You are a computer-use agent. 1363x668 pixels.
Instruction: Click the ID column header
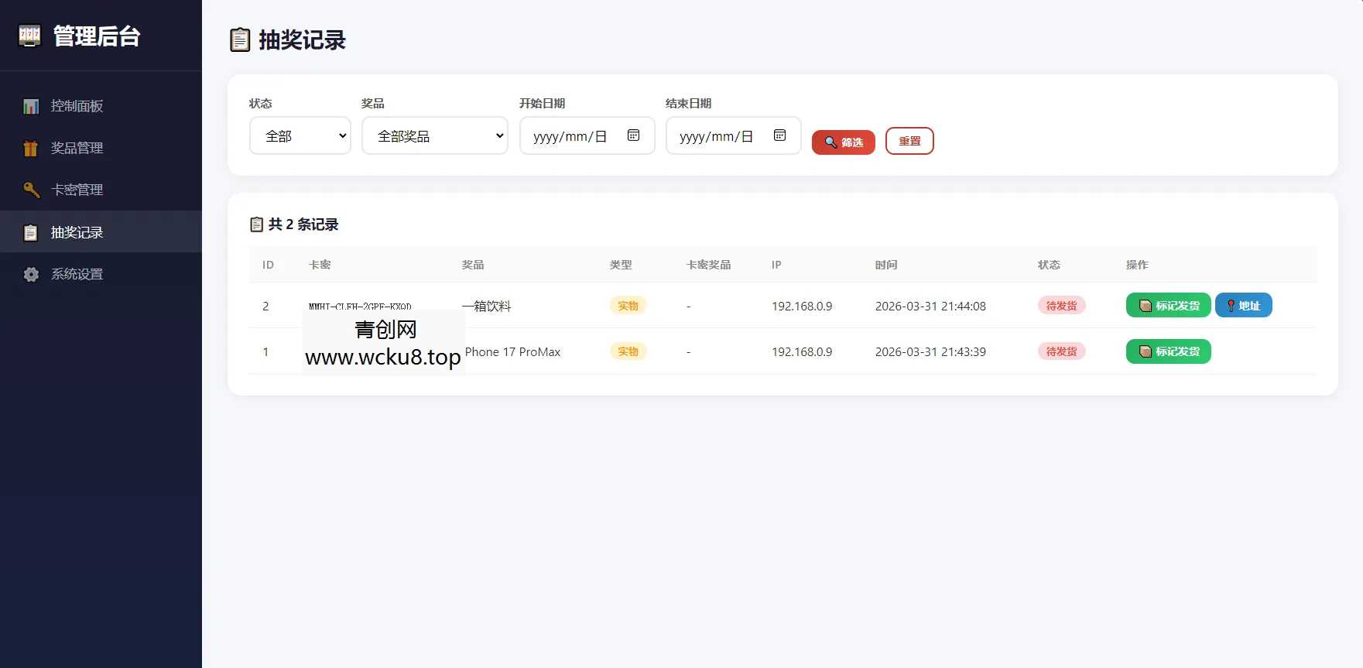coord(268,265)
